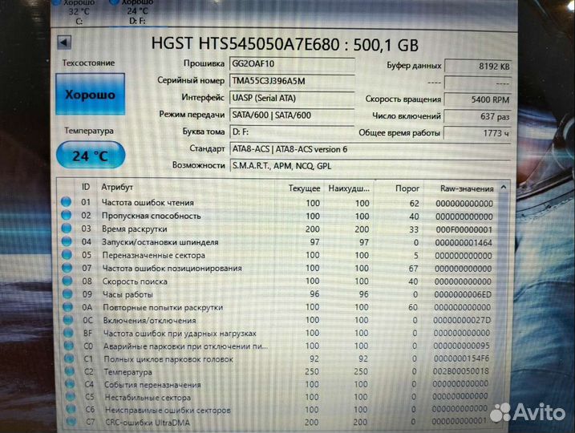The height and width of the screenshot is (433, 575).
Task: Select the C: drive tab at top
Action: [x=79, y=12]
